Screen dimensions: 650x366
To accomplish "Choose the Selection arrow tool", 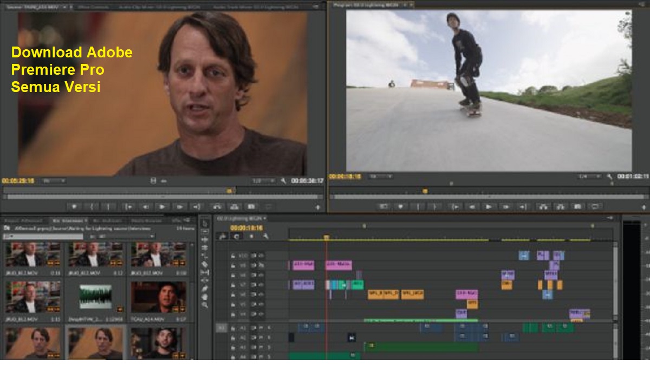I will pyautogui.click(x=205, y=223).
